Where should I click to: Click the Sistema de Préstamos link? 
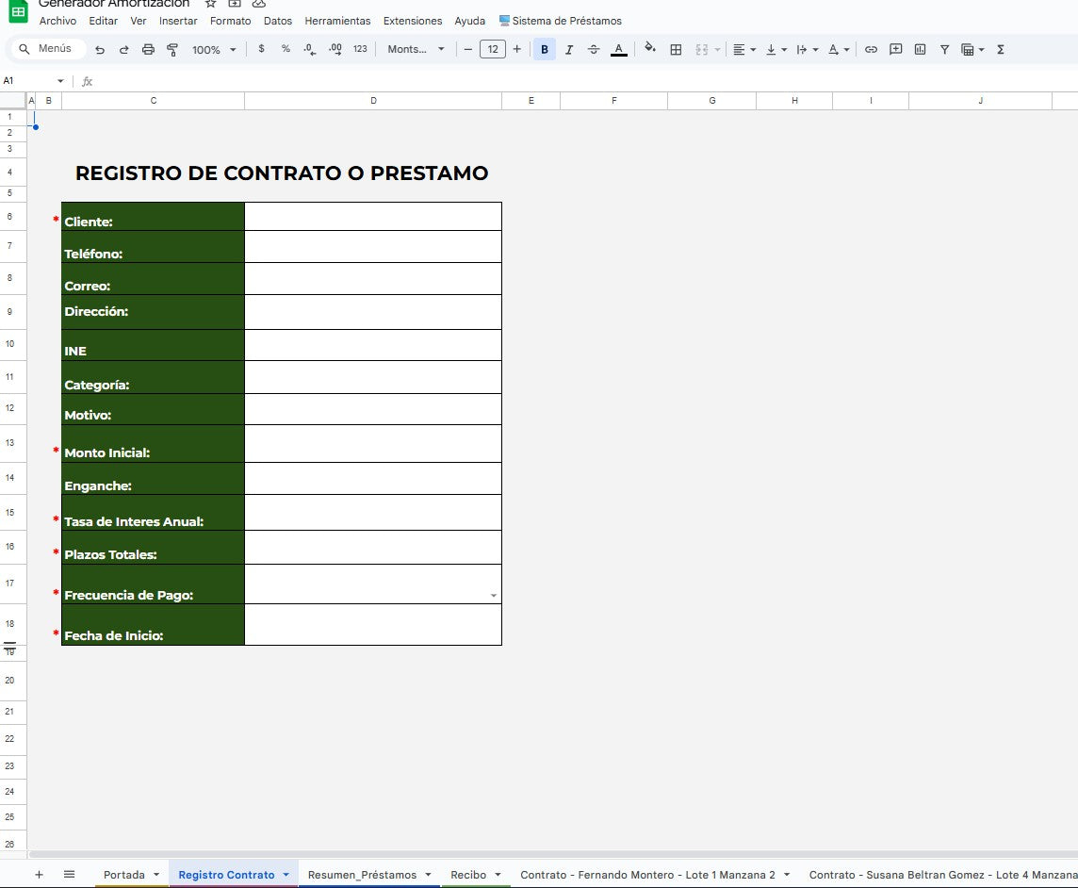click(562, 20)
